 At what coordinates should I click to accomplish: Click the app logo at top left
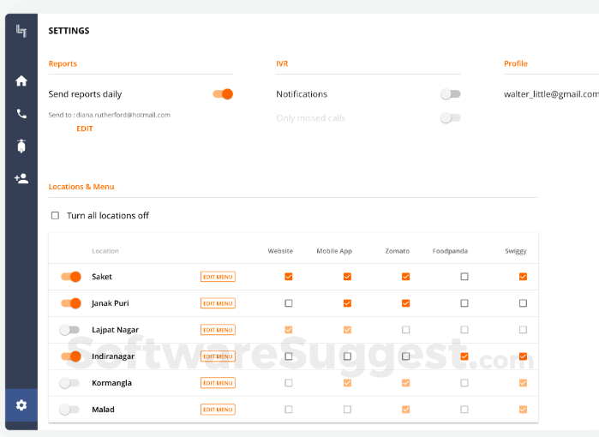coord(21,31)
